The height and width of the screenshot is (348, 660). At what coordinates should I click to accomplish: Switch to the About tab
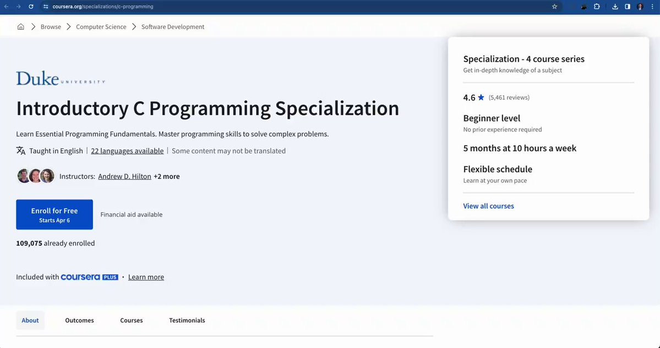(30, 321)
